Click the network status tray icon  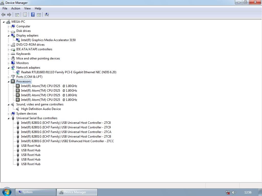tap(227, 192)
